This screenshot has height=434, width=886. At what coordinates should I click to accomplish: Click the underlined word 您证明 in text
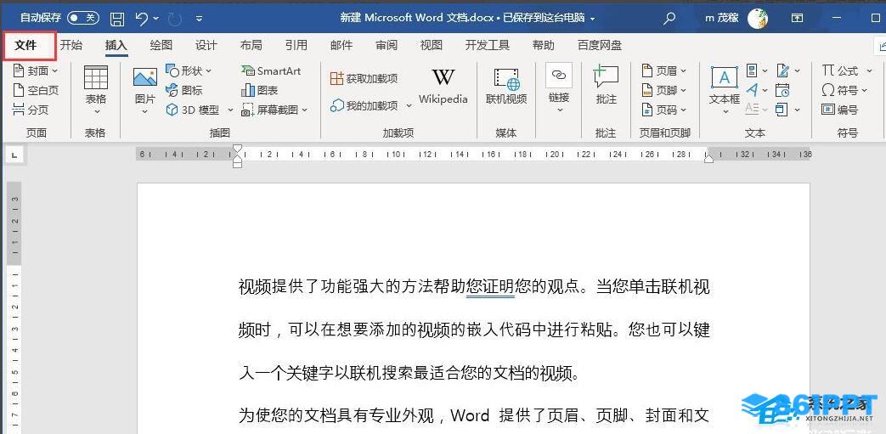490,287
